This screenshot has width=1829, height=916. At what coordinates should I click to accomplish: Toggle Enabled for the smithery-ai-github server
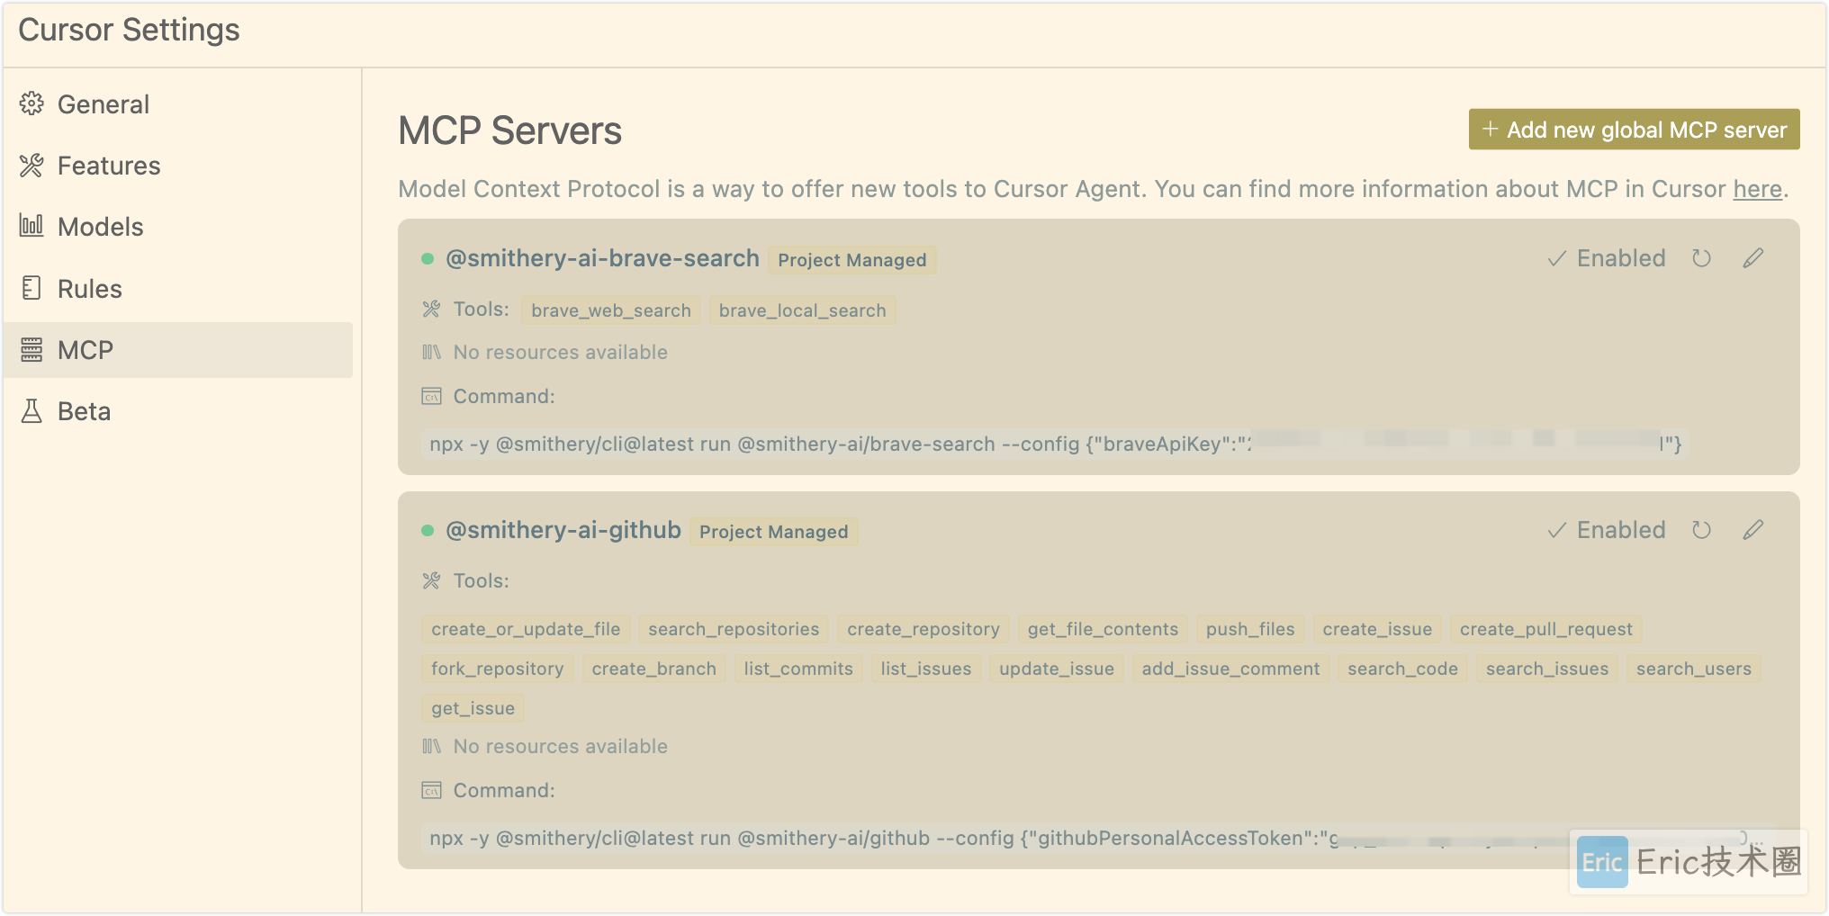click(1607, 531)
